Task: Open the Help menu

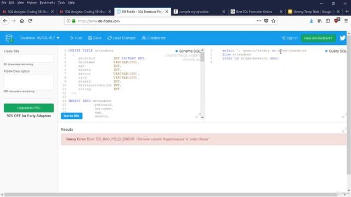Action: [x=71, y=3]
